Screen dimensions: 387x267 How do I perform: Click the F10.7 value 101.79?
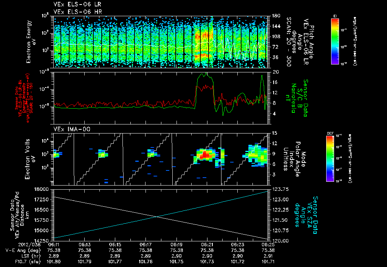coord(84,262)
